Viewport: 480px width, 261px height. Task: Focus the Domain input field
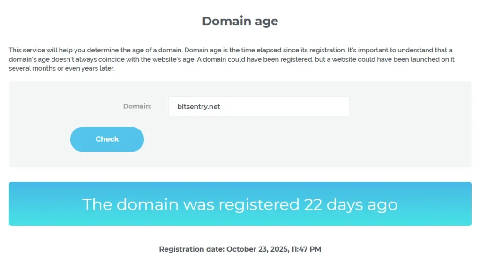pyautogui.click(x=258, y=107)
